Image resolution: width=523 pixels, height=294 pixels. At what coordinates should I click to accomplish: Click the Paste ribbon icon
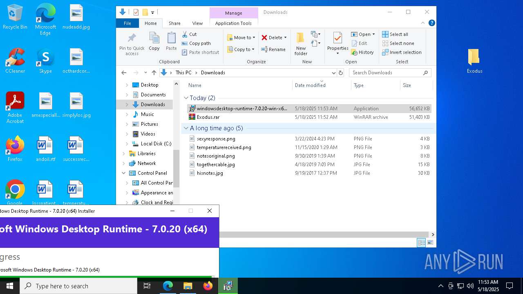171,42
